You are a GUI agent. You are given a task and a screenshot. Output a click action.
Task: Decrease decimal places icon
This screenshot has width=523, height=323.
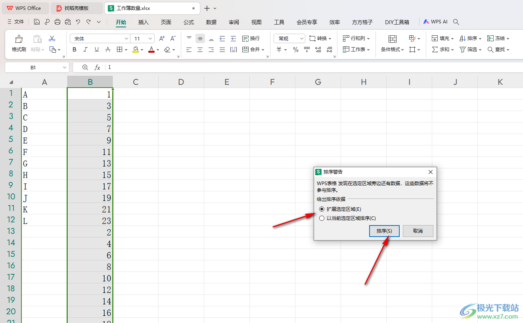pos(329,50)
